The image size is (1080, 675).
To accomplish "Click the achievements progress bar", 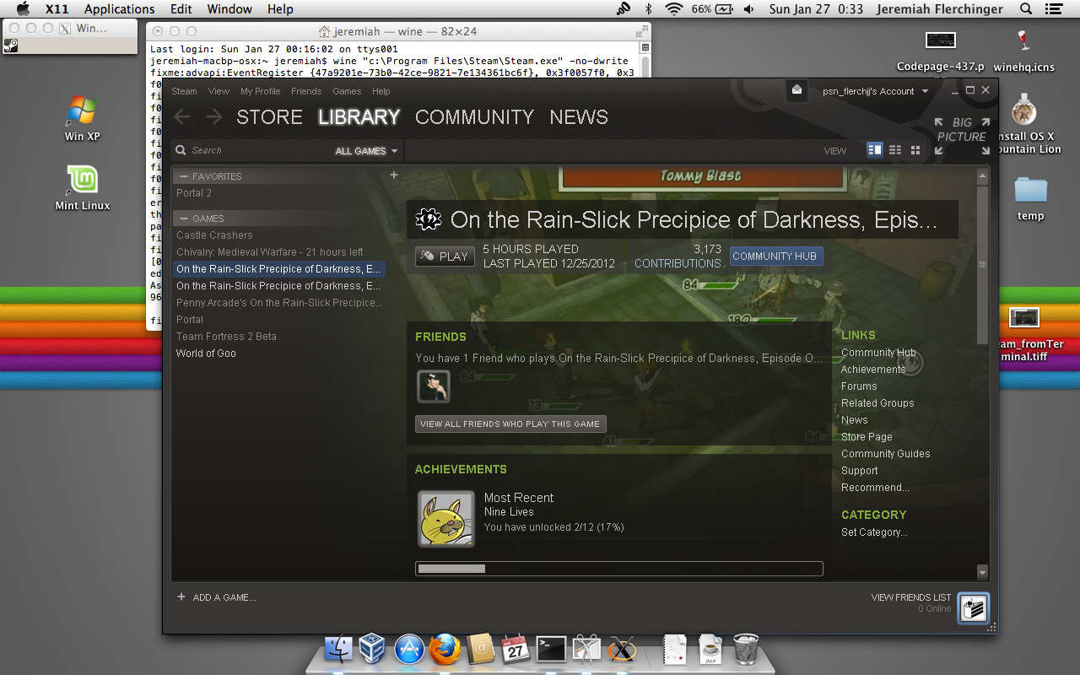I will point(619,569).
